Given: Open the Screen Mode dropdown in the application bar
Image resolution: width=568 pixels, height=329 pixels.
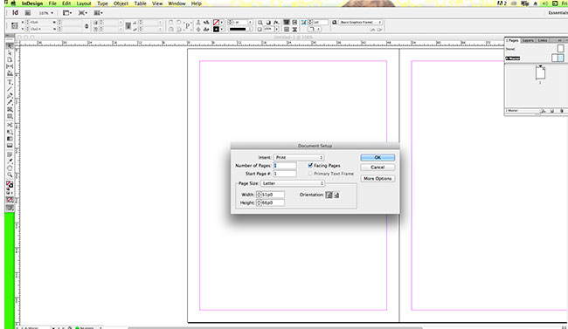Looking at the screenshot, I should click(83, 13).
